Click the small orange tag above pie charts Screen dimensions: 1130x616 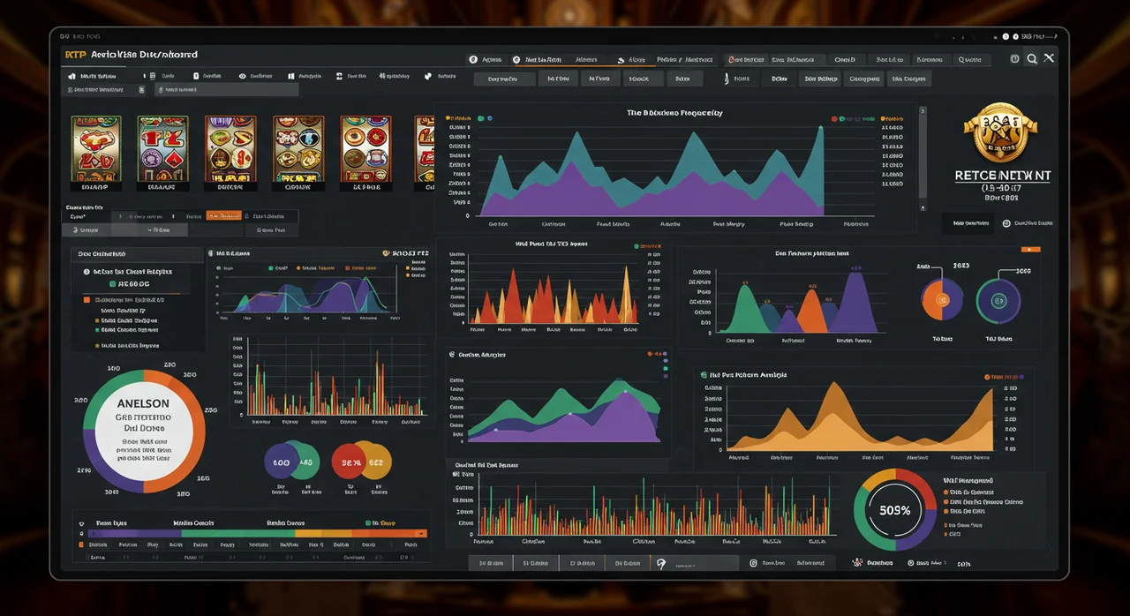[1030, 250]
